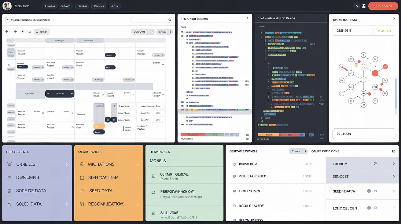Click the user avatar in the top bar
This screenshot has height=224, width=401.
pos(7,6)
